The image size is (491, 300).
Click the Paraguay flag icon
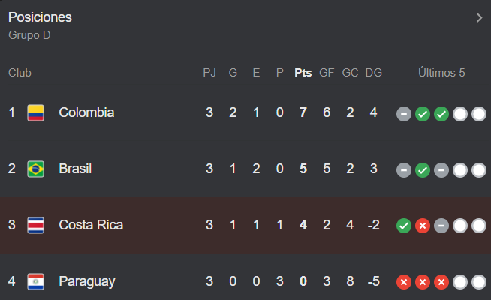coord(35,281)
